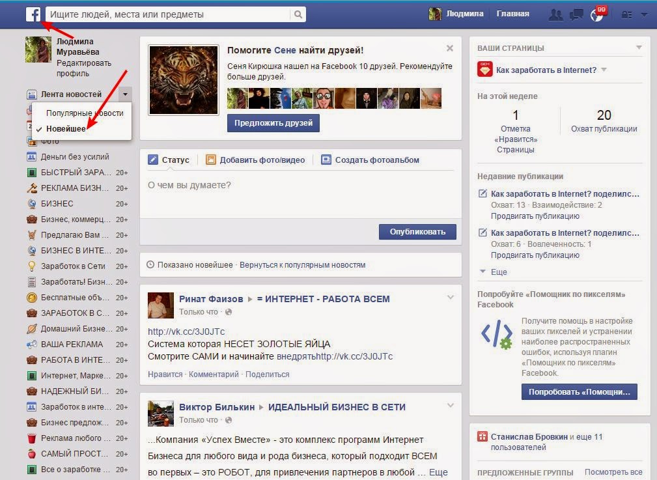The height and width of the screenshot is (480, 657).
Task: Click ВАША РЕКЛАМА megaphone icon
Action: (31, 345)
